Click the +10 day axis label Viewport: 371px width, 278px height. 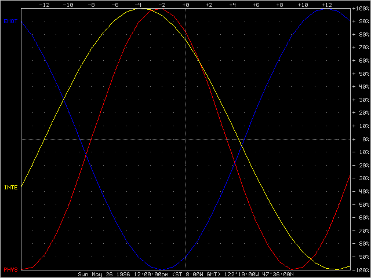(x=303, y=5)
